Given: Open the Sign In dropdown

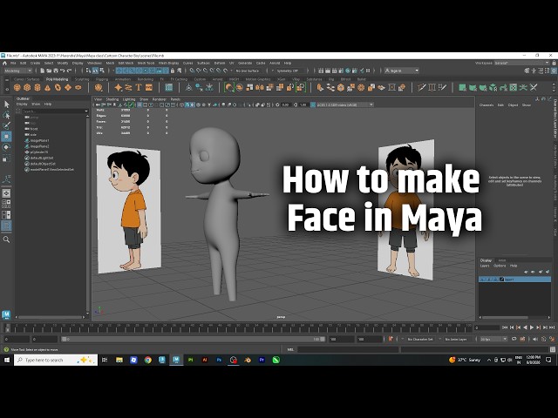Looking at the screenshot, I should coord(401,71).
